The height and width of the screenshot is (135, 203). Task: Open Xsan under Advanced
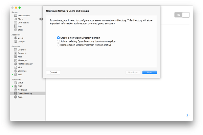click(x=20, y=97)
